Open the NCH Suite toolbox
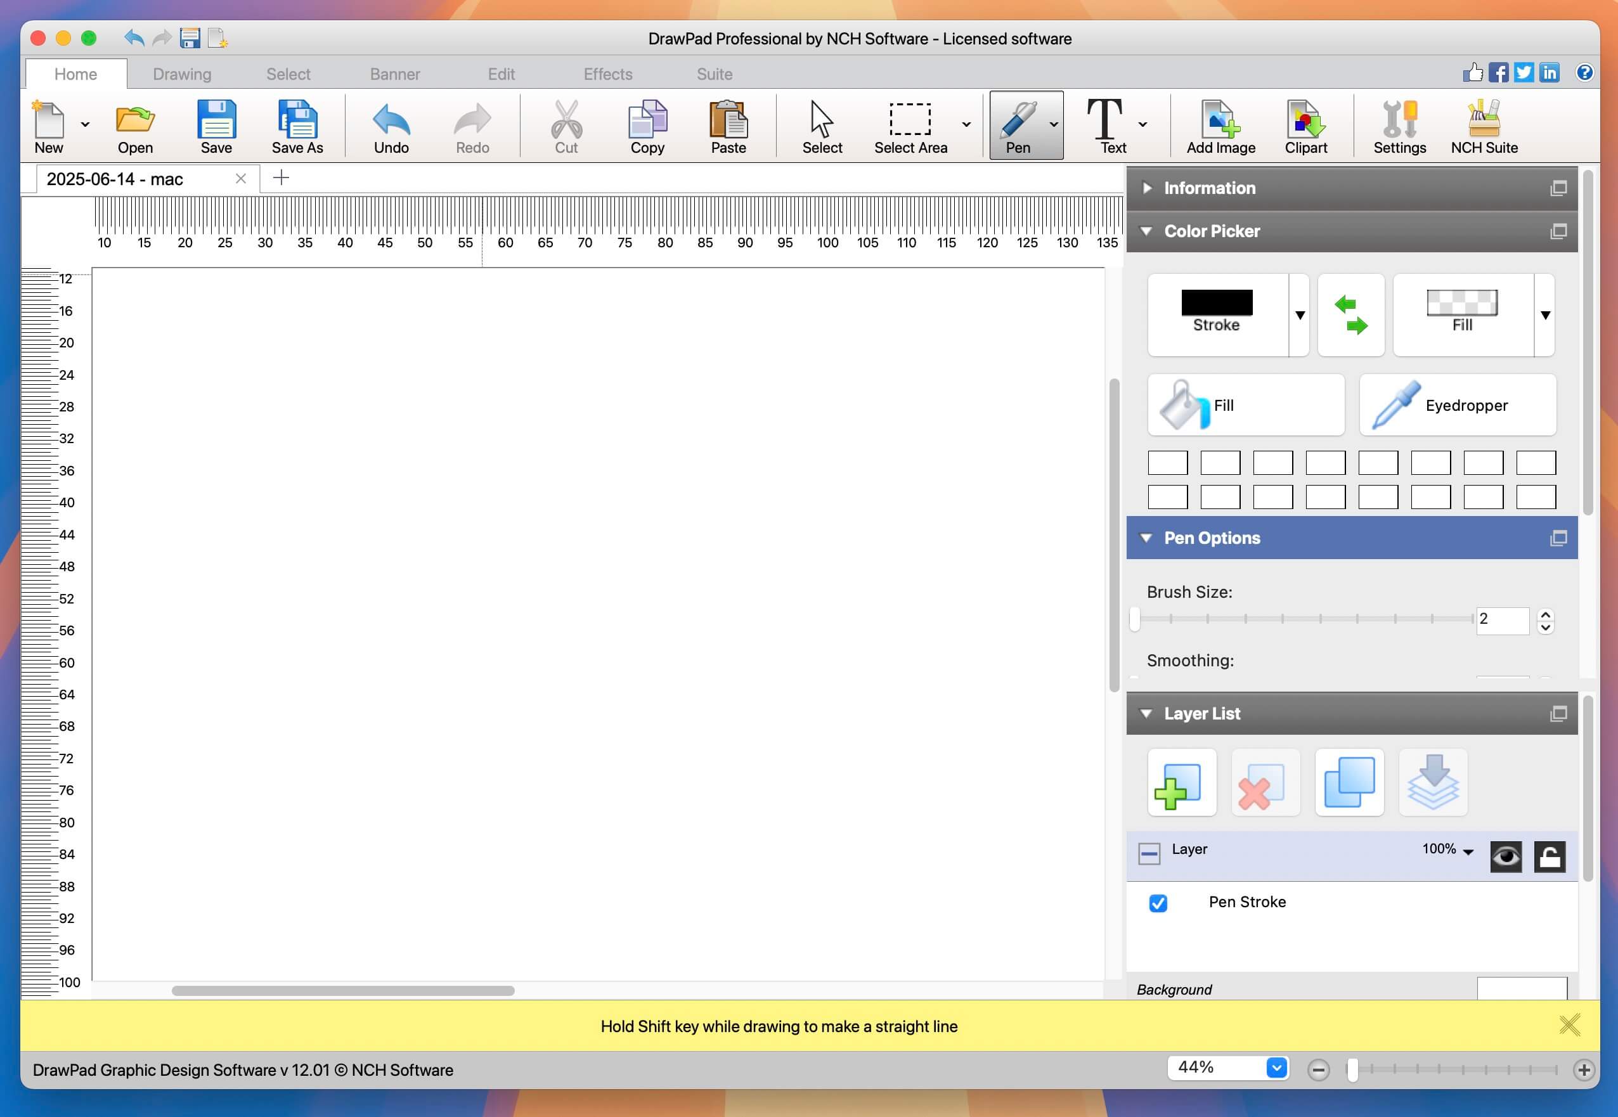 pyautogui.click(x=1484, y=126)
